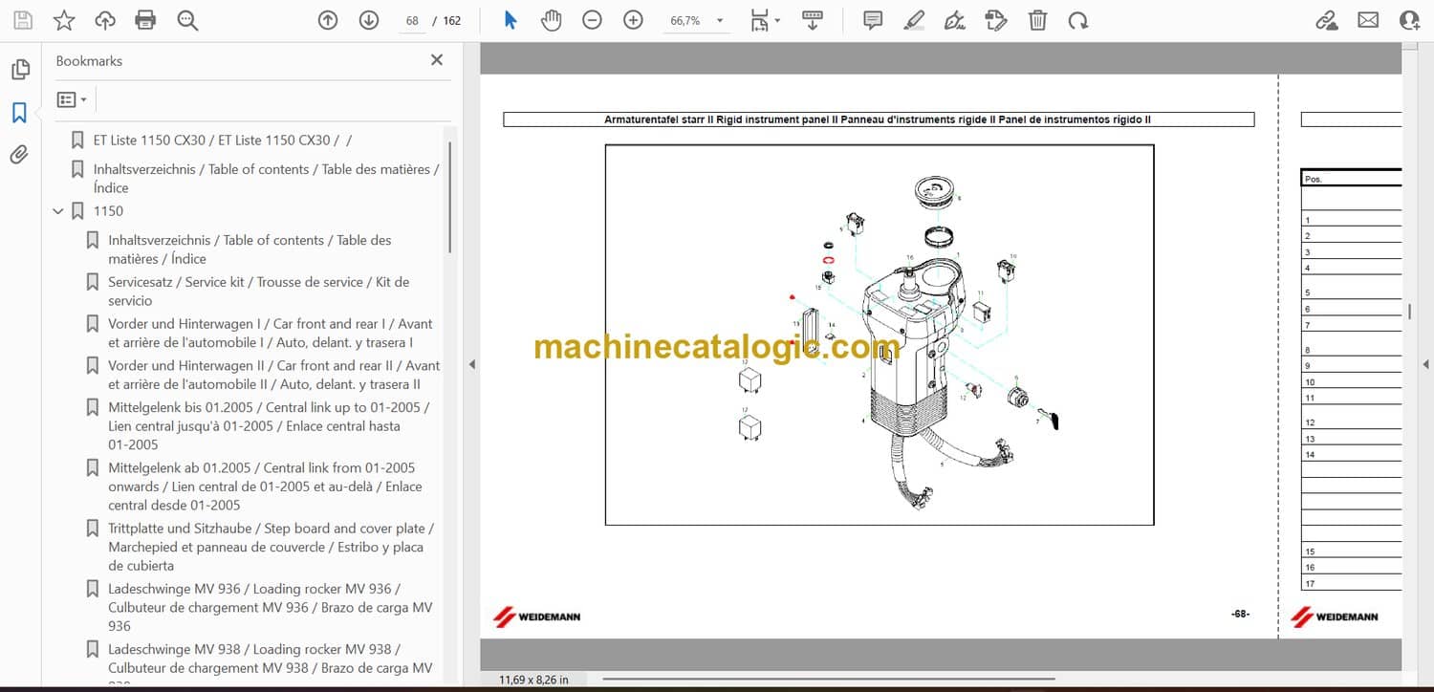Image resolution: width=1434 pixels, height=692 pixels.
Task: Open the Mittelgelenk ab 01.2005 bookmark
Action: coord(265,487)
